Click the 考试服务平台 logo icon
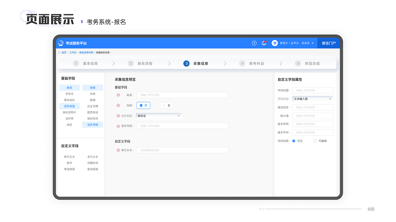This screenshot has height=222, width=396. pos(61,43)
